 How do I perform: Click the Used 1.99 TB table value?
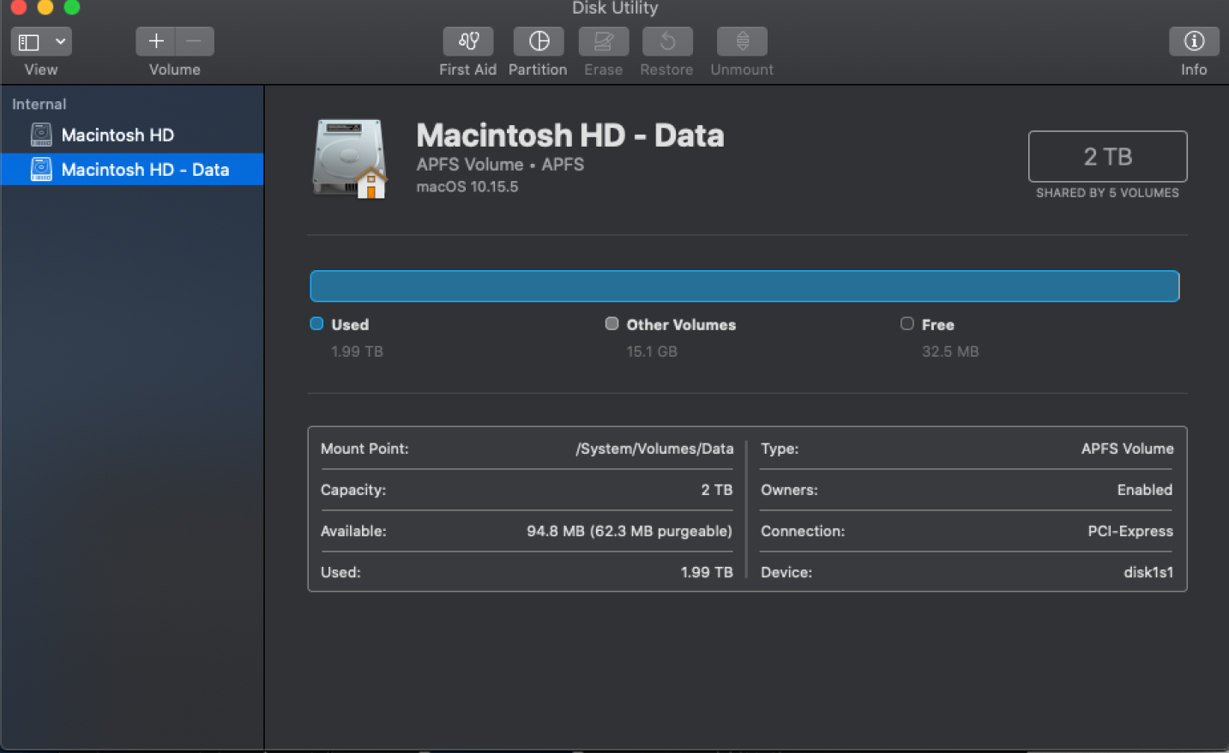click(x=707, y=572)
